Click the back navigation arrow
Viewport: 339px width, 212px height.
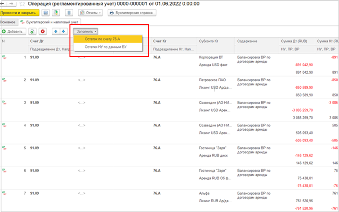[x=3, y=4]
